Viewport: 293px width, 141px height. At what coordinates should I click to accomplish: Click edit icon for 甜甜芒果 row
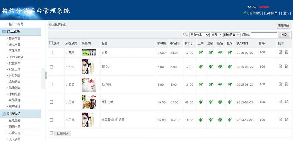280,102
